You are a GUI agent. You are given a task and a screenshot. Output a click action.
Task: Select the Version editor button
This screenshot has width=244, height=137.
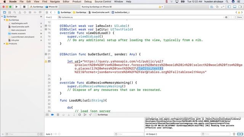pos(223,7)
